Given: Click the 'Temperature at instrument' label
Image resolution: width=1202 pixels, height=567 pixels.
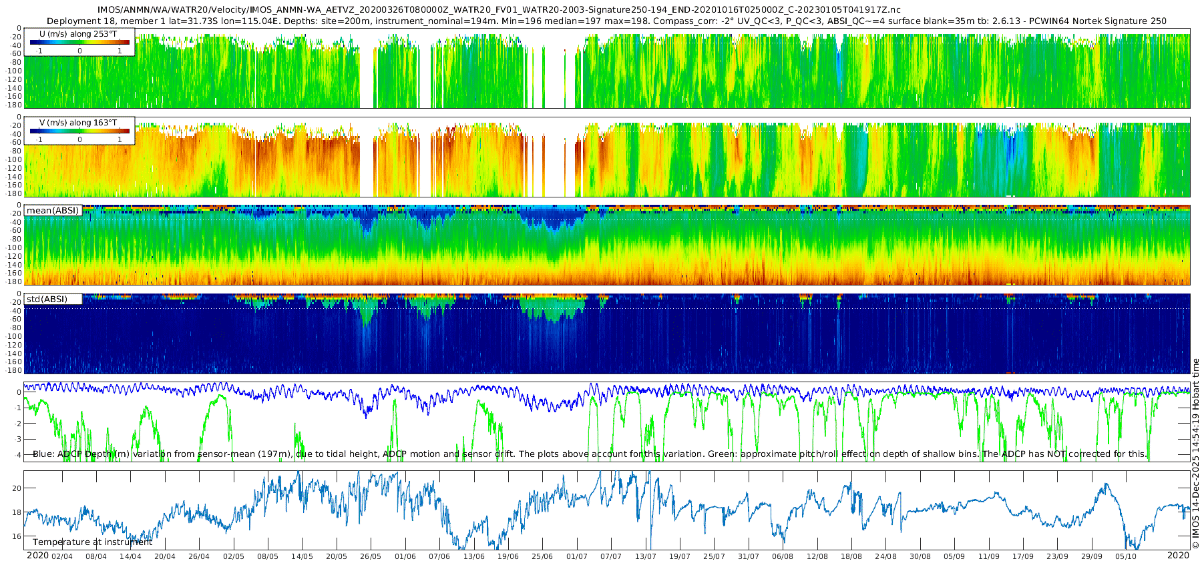Looking at the screenshot, I should 92,542.
